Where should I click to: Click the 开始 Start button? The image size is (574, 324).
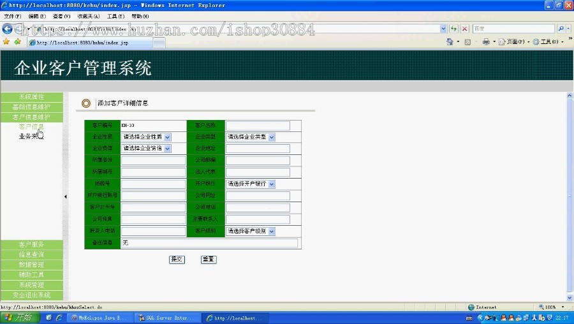click(x=20, y=318)
